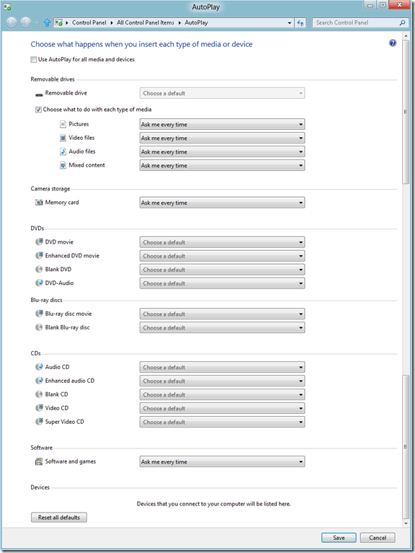This screenshot has width=415, height=553.
Task: Open the Software and games dropdown
Action: 223,461
